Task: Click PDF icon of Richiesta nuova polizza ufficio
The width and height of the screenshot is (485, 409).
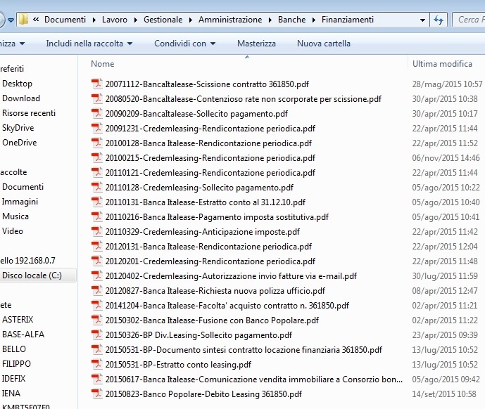Action: click(x=97, y=291)
